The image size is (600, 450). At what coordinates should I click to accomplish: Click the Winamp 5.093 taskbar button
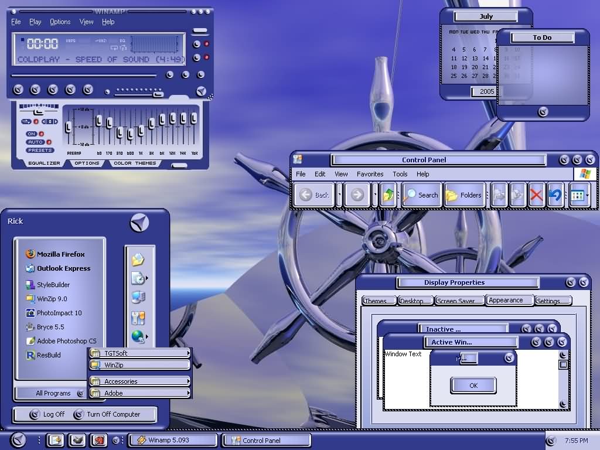(172, 441)
